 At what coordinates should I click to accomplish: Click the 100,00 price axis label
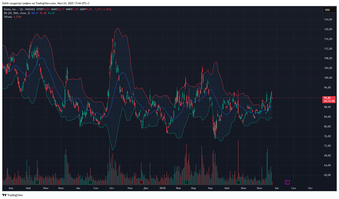(x=328, y=78)
